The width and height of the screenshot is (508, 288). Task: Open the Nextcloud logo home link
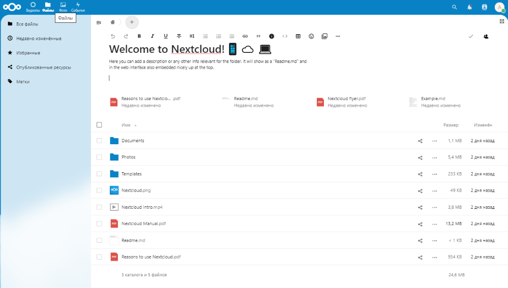12,7
